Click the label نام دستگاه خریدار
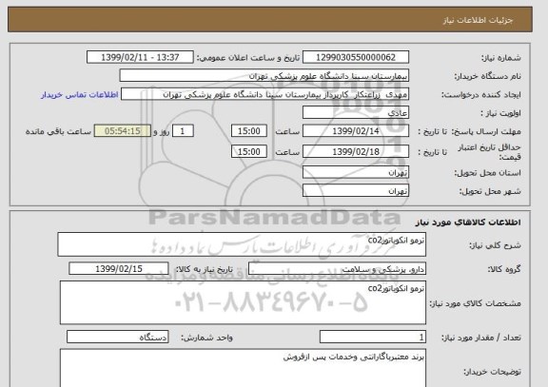The image size is (548, 387). (x=487, y=76)
